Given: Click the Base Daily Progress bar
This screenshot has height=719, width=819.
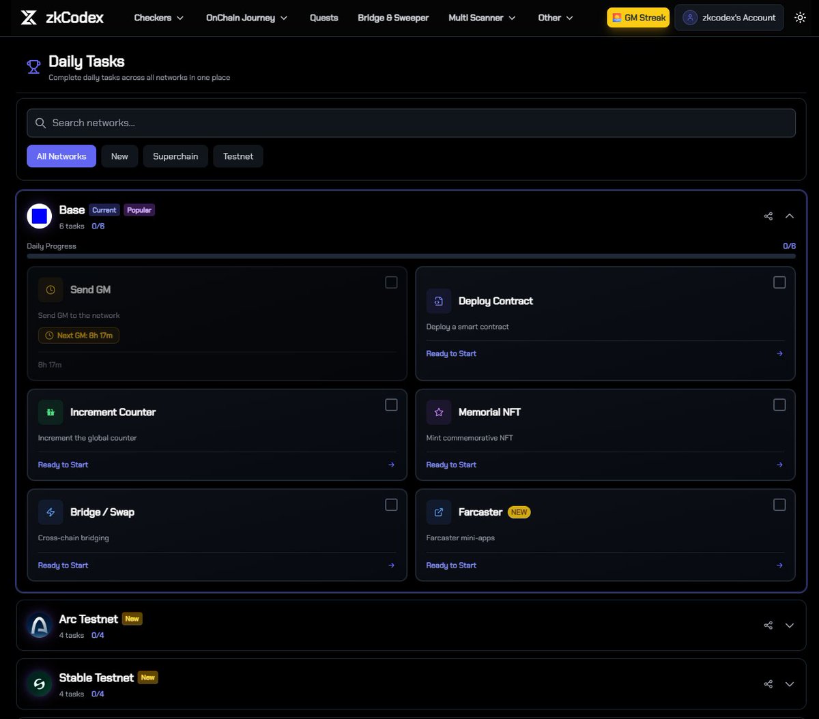Looking at the screenshot, I should (412, 256).
